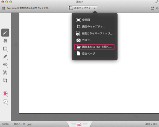Select the Pixelate blur tool

(x=5, y=72)
